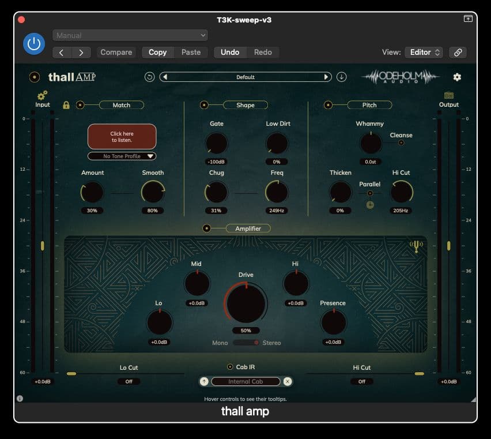The width and height of the screenshot is (491, 439).
Task: Click the Redo button
Action: 263,52
